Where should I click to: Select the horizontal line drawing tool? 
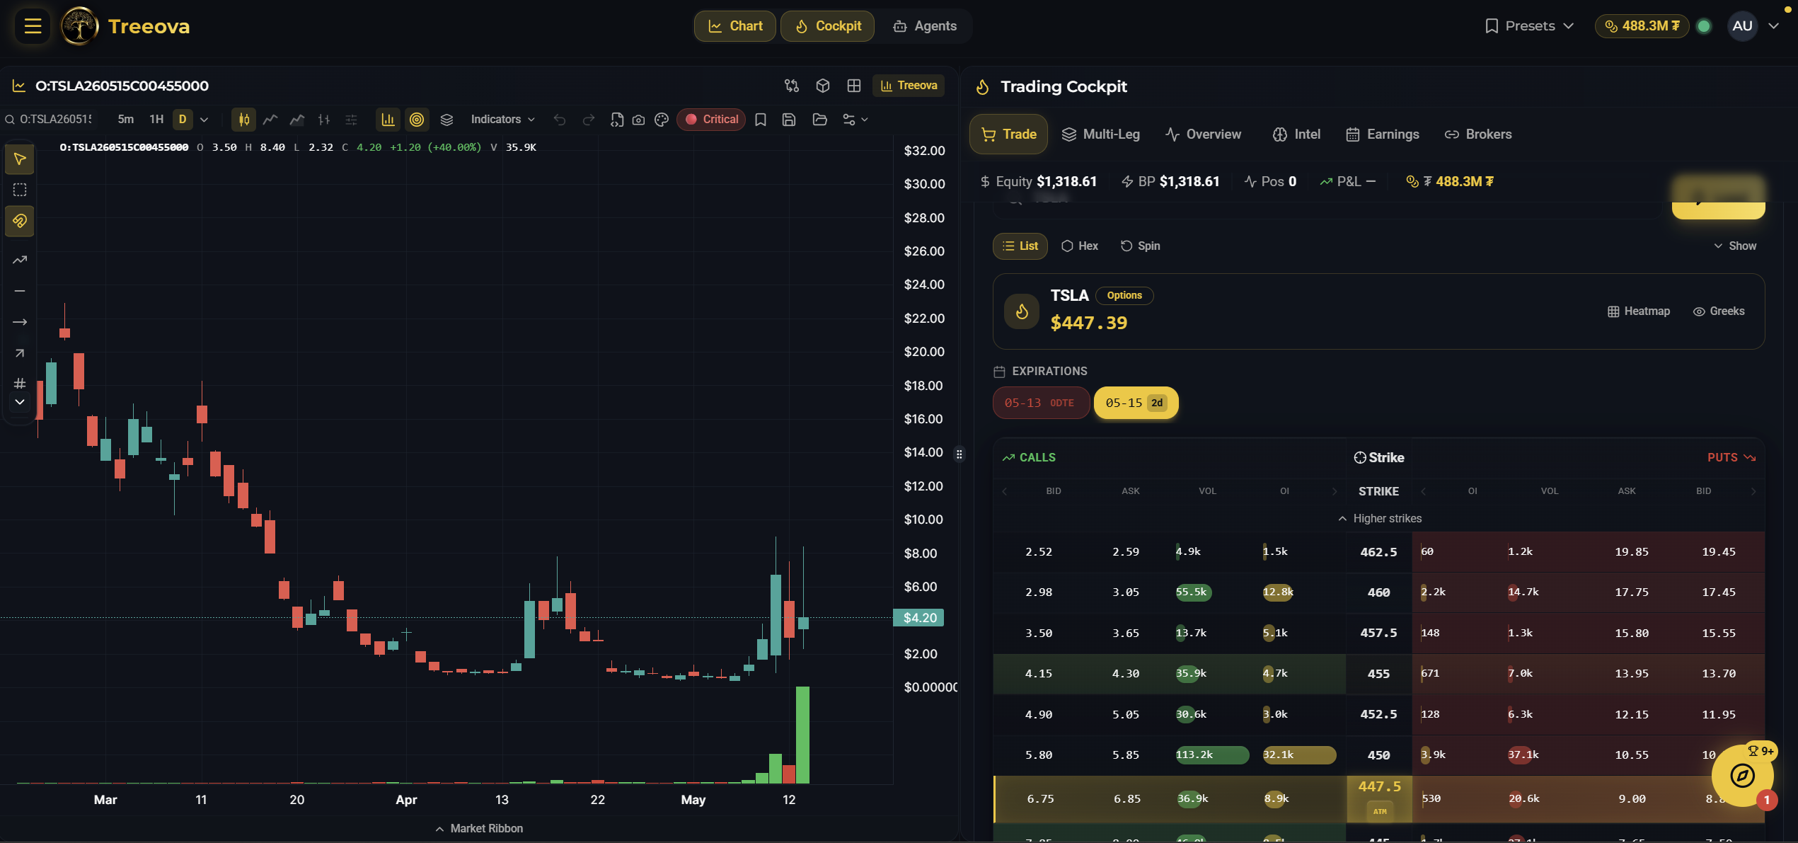coord(20,291)
